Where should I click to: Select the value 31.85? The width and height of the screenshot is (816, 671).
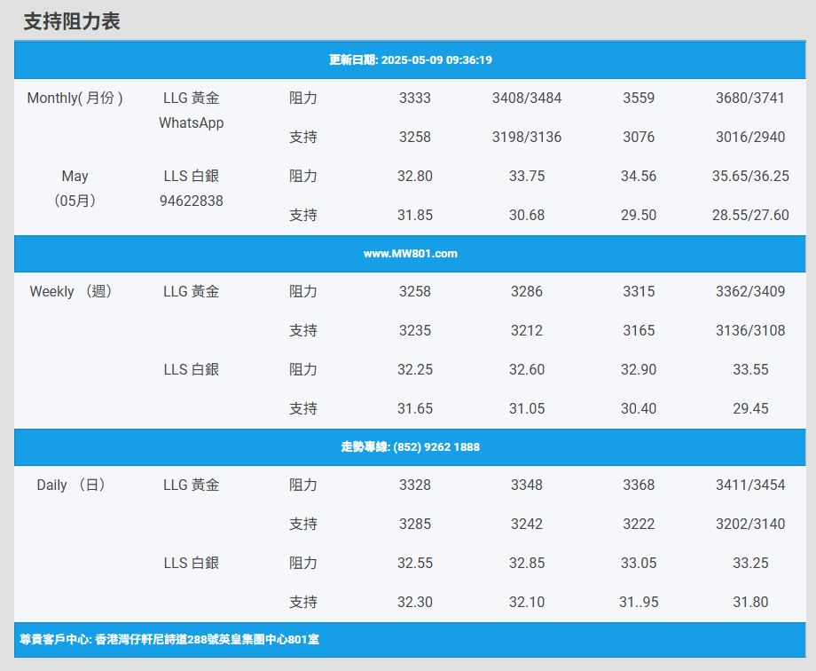[415, 215]
